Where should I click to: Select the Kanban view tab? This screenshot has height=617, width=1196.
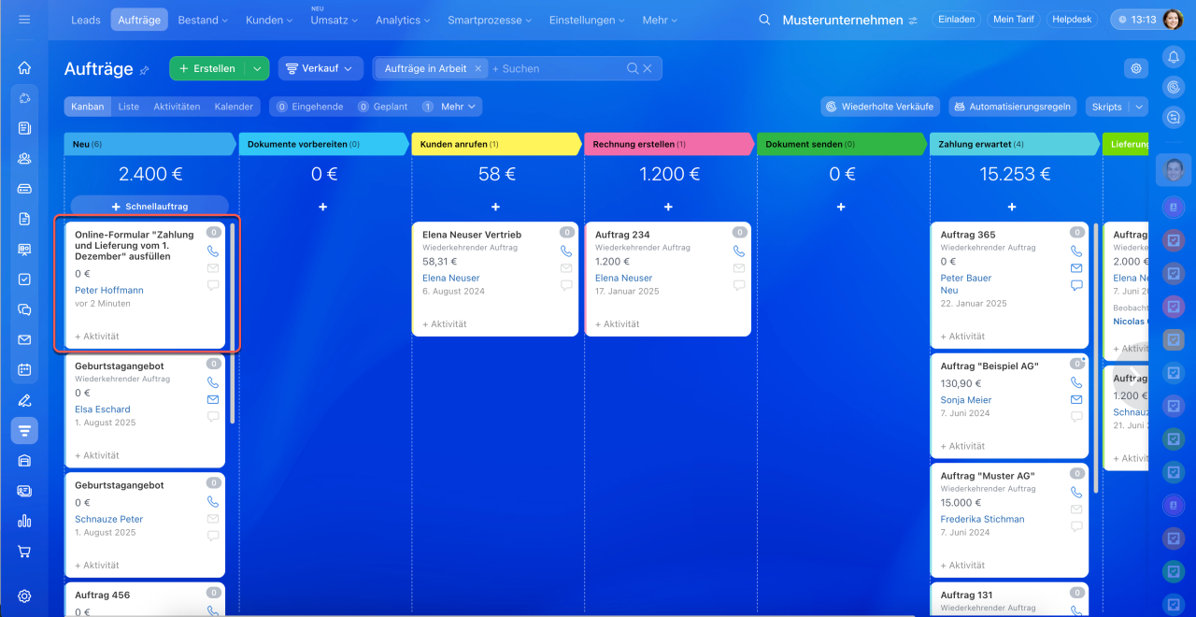click(88, 107)
